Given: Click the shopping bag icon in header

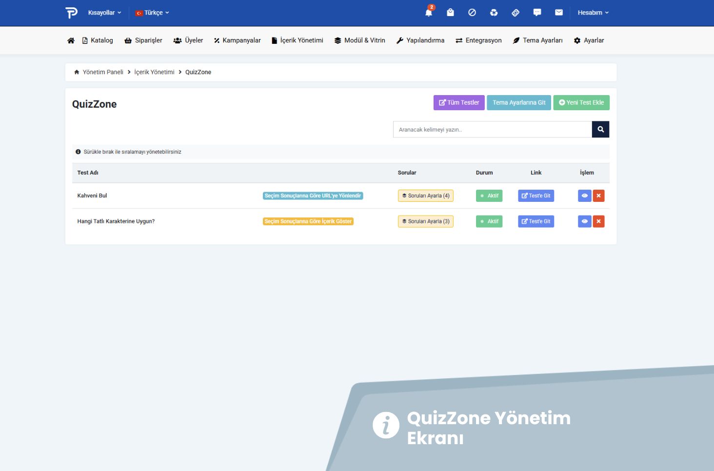Looking at the screenshot, I should coord(450,13).
